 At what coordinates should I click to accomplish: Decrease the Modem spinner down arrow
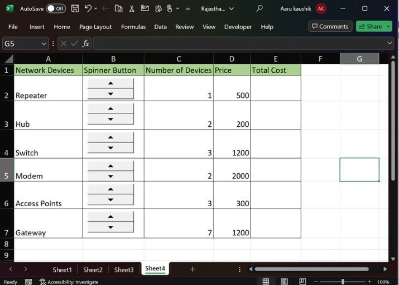point(110,177)
